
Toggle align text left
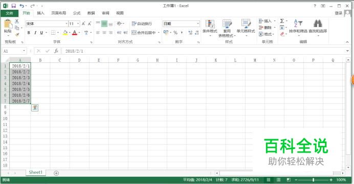point(98,33)
